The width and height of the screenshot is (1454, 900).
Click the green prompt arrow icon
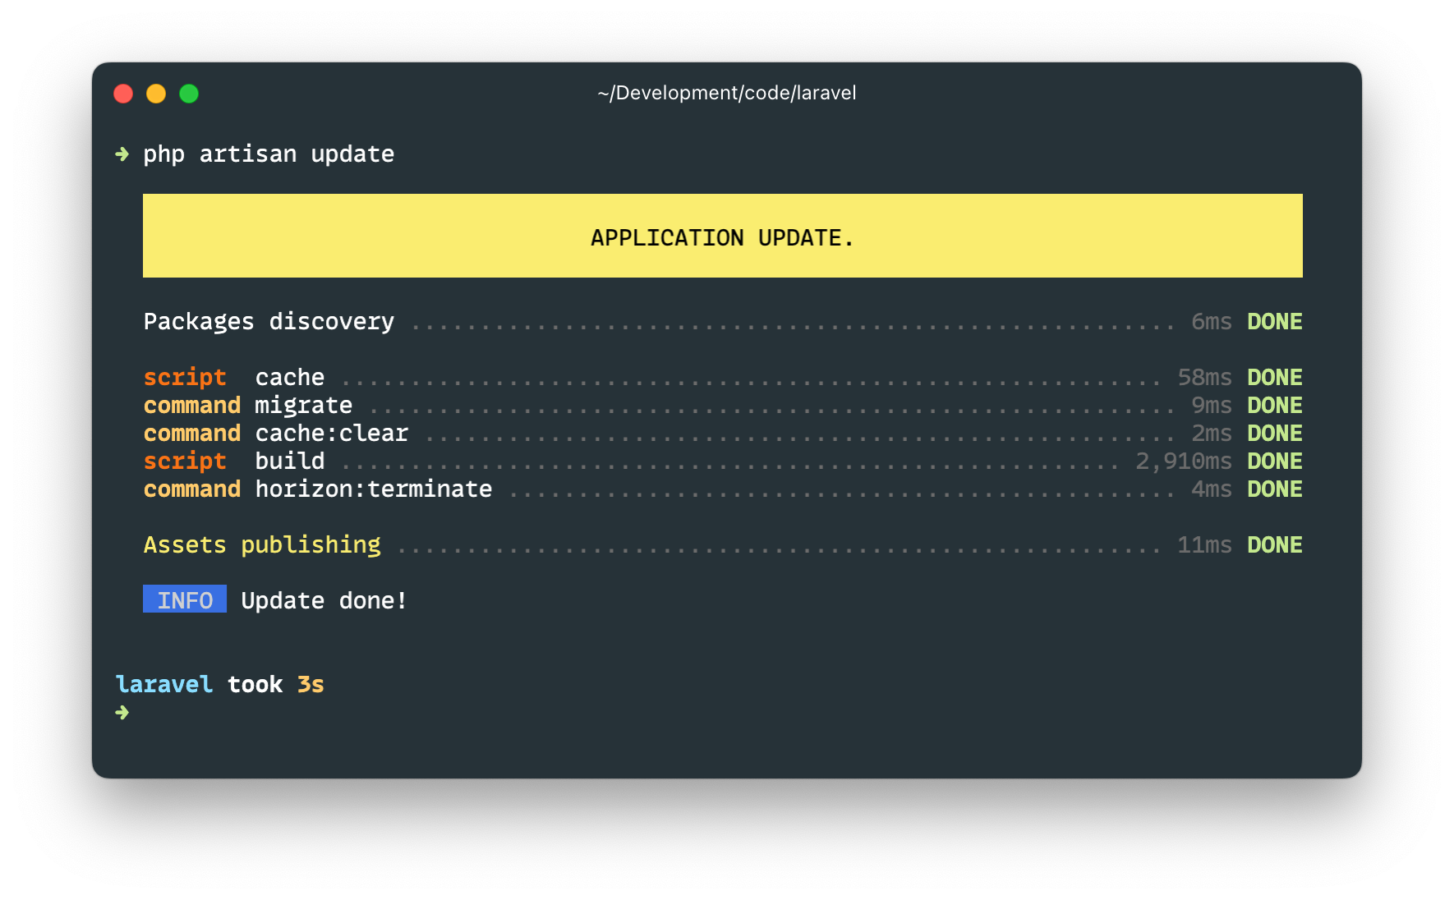coord(123,154)
